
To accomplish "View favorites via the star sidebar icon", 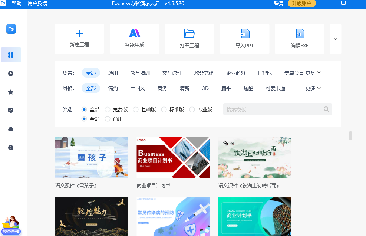I will [11, 92].
